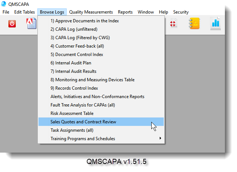
Task: Open the Risk Assessment Table log
Action: click(72, 113)
